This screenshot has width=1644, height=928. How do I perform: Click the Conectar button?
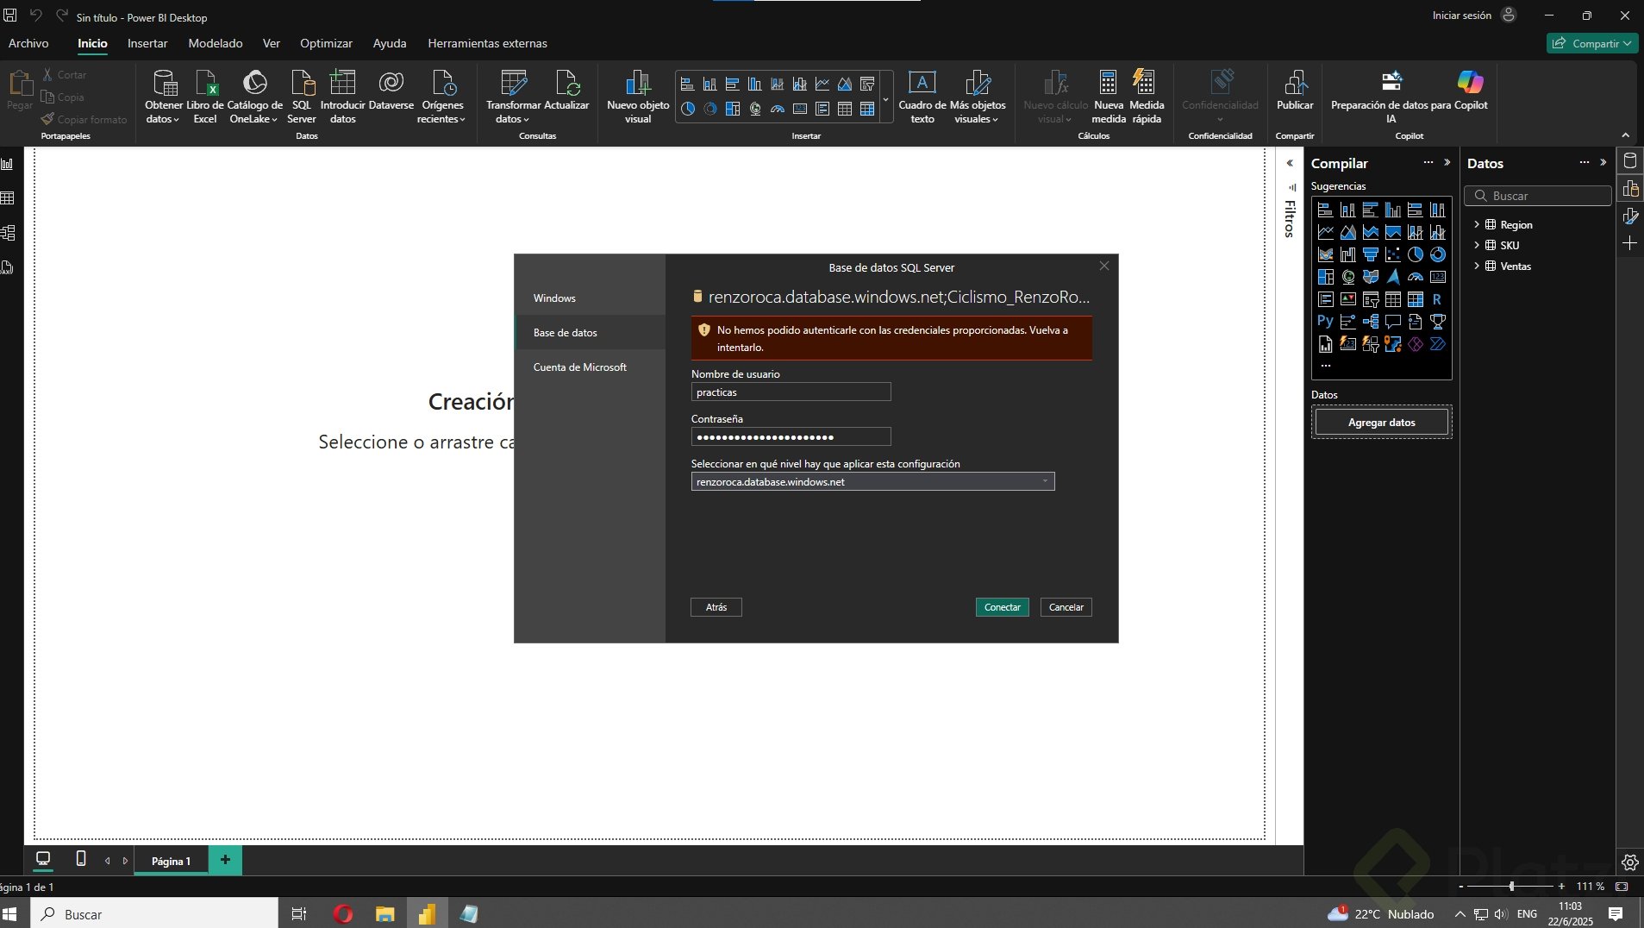click(1003, 607)
